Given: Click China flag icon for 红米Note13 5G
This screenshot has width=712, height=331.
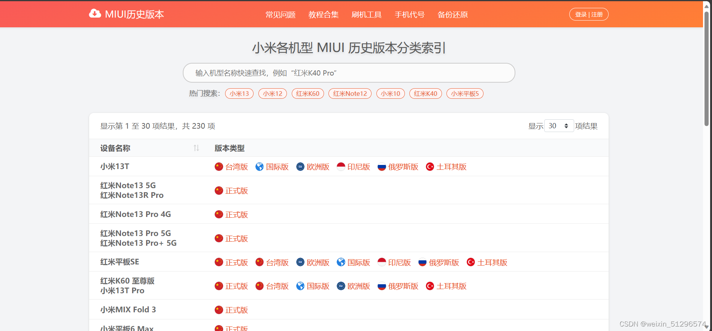Looking at the screenshot, I should (x=219, y=191).
